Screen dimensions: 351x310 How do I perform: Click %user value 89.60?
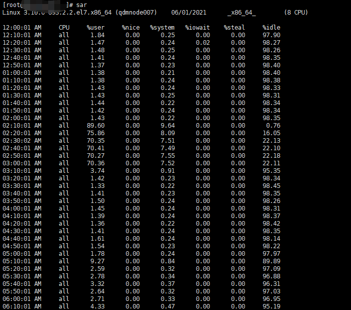pos(95,126)
